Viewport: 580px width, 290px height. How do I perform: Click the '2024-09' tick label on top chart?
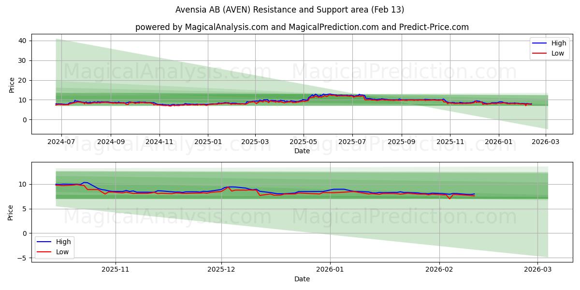111,142
